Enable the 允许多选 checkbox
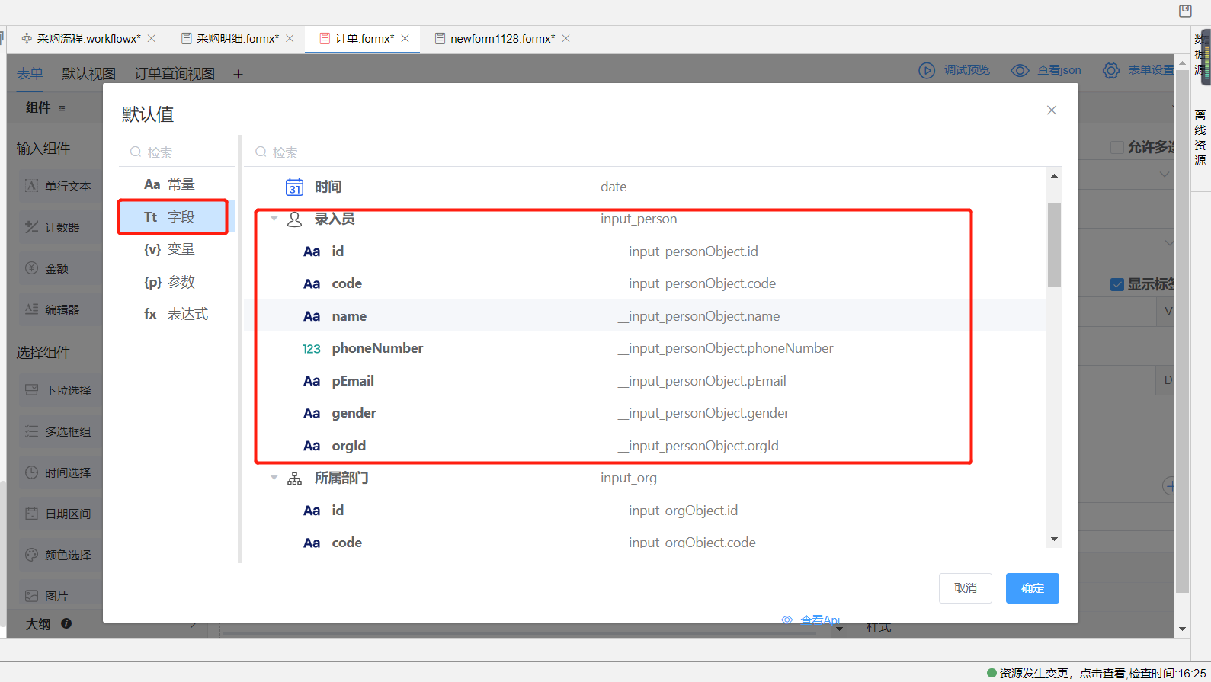1211x682 pixels. coord(1117,147)
